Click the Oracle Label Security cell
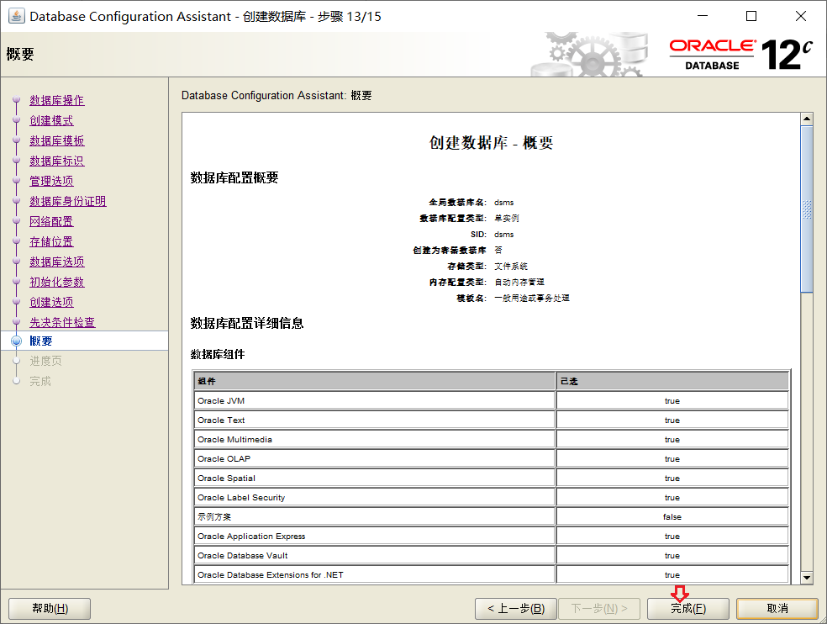 click(375, 497)
